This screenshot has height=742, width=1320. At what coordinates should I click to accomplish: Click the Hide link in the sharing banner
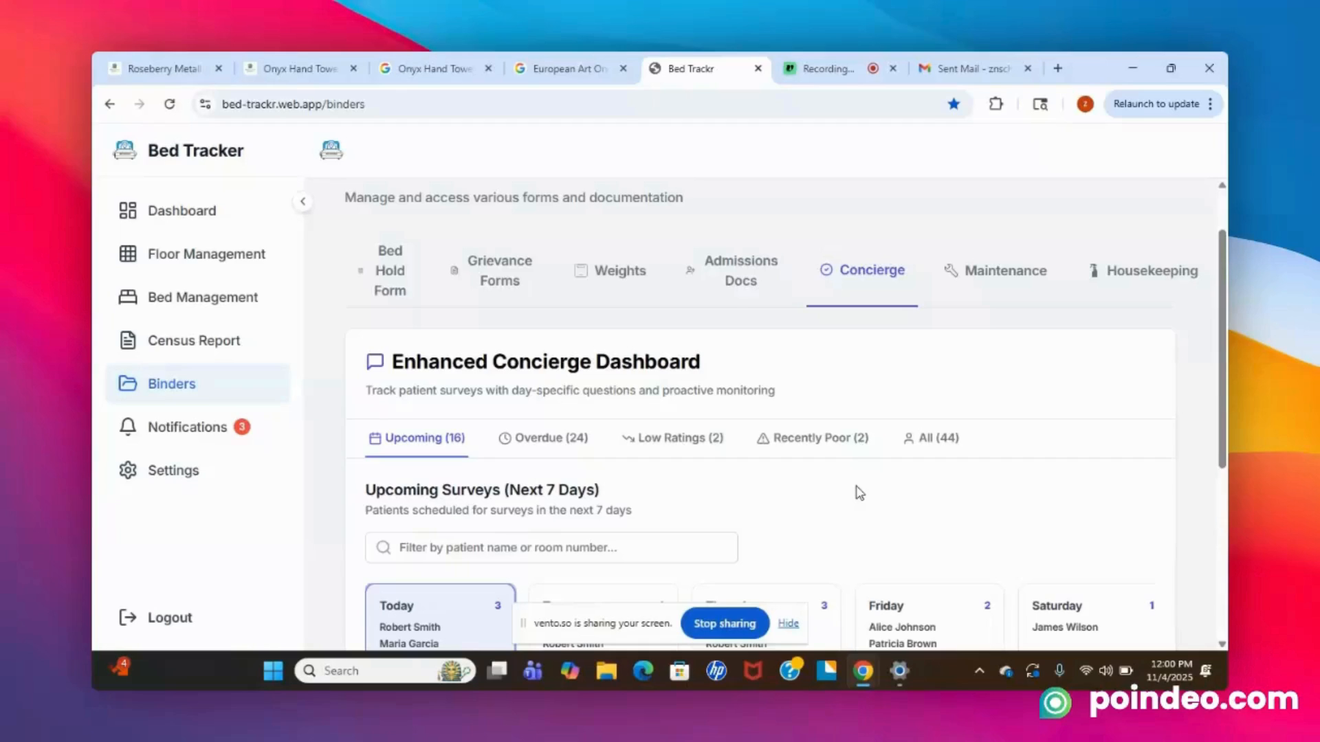(788, 623)
